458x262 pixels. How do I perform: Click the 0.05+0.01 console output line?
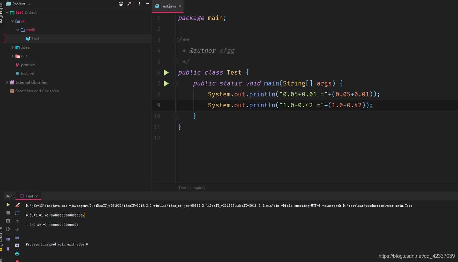(x=55, y=215)
